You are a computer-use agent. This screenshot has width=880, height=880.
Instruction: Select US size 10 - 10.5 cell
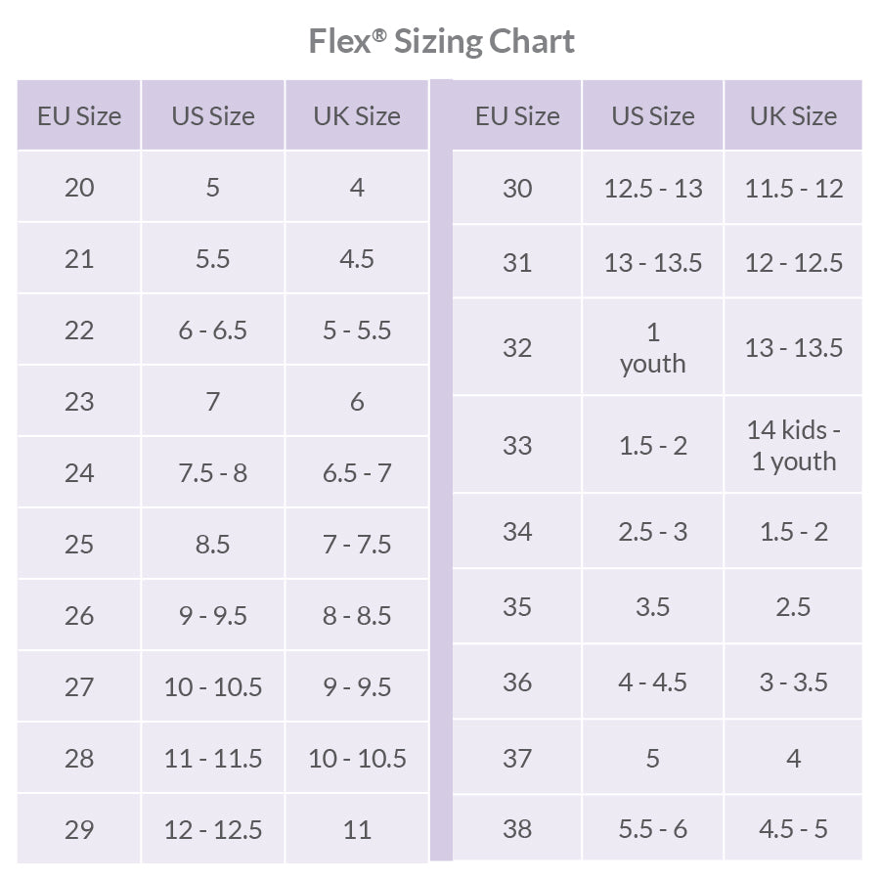tap(213, 686)
